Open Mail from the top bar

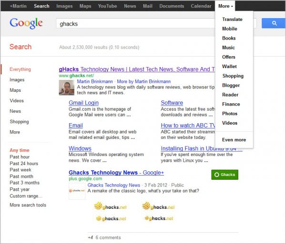click(148, 6)
